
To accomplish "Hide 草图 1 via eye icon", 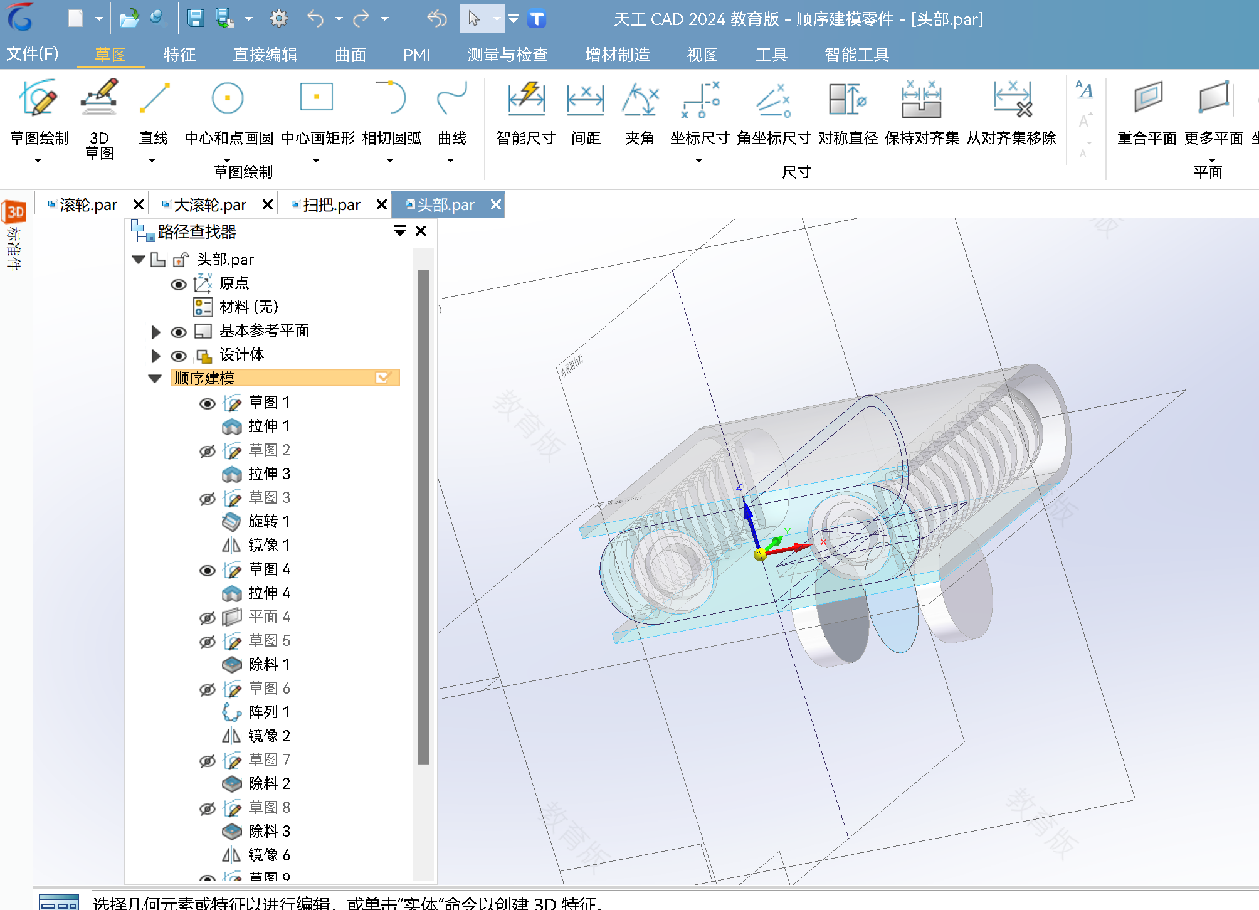I will (x=208, y=403).
